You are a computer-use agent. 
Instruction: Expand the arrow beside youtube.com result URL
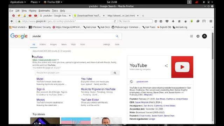click(58, 60)
